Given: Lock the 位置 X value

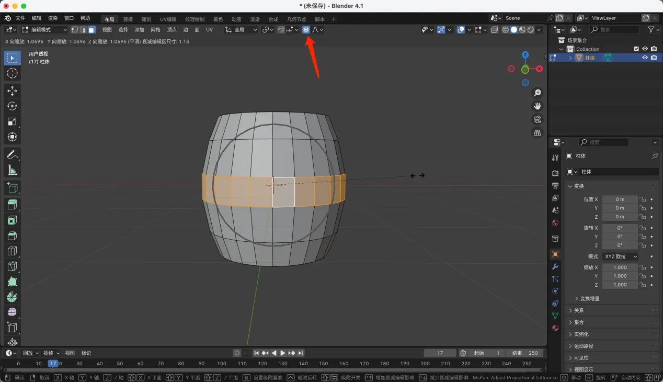Looking at the screenshot, I should 643,199.
